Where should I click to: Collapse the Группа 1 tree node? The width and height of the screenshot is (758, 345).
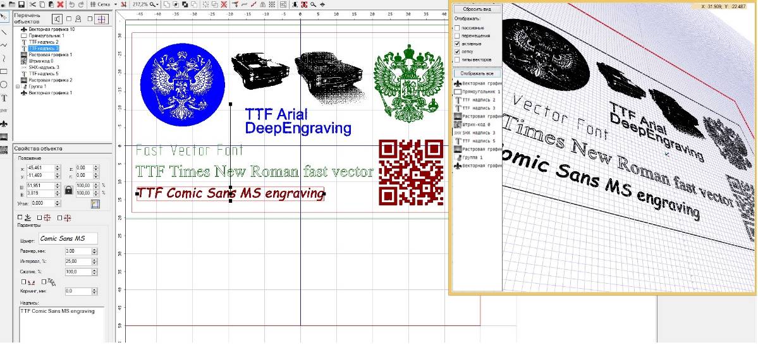click(18, 87)
